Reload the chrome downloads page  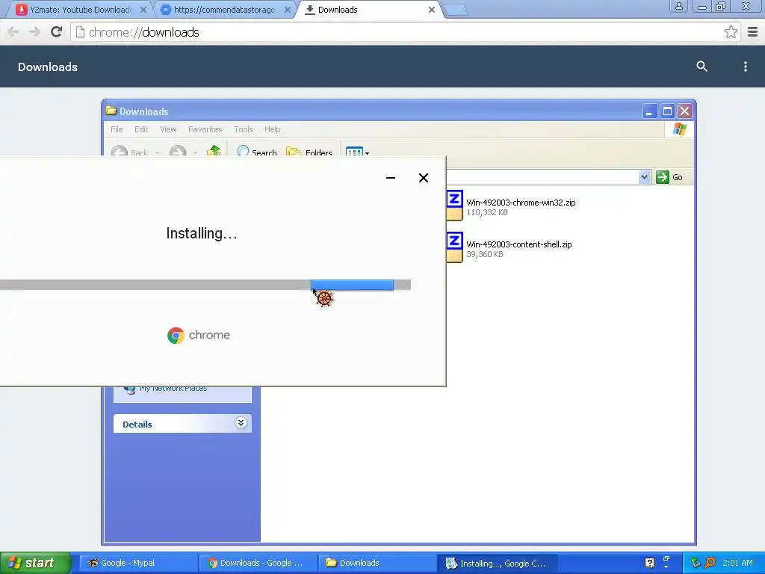point(57,32)
